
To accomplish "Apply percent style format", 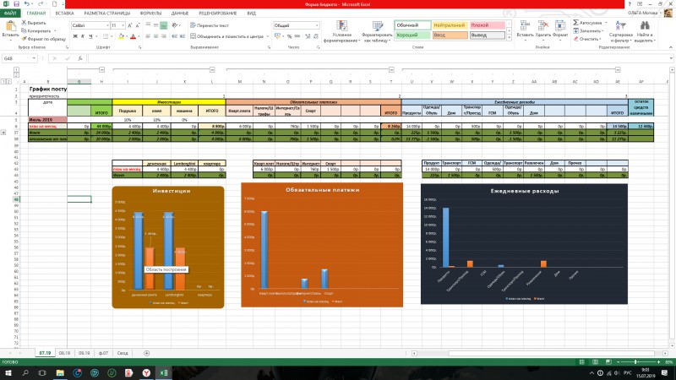I will tap(289, 36).
